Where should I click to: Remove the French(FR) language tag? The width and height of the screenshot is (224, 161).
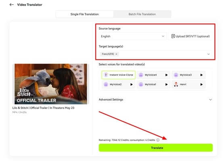point(116,54)
